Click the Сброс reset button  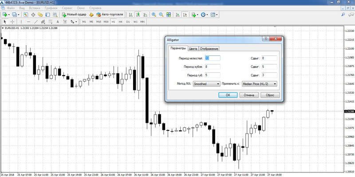pos(270,95)
